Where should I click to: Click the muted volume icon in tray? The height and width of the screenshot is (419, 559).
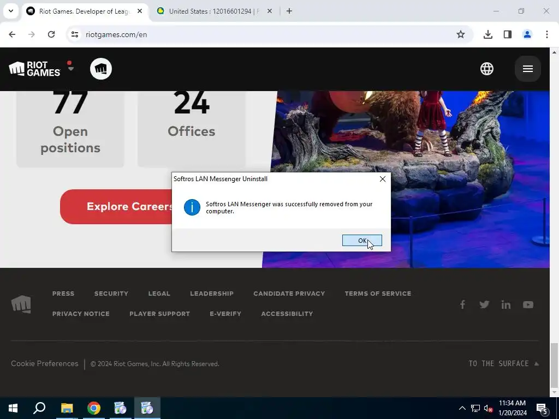[x=488, y=408]
